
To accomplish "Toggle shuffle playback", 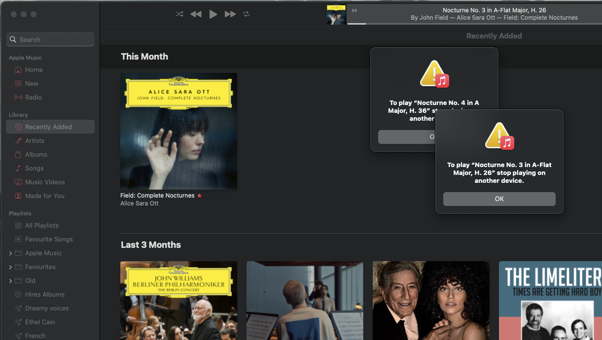I will (179, 14).
